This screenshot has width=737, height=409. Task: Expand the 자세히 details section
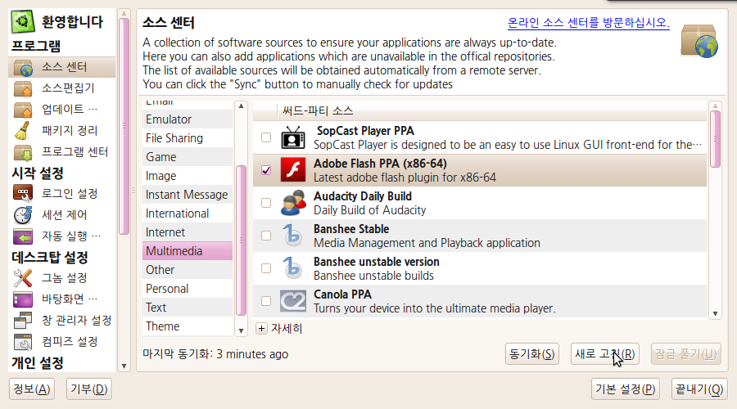tap(262, 328)
